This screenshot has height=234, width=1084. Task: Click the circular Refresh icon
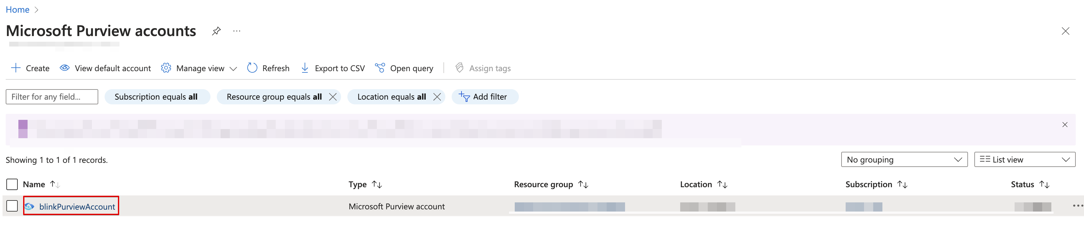click(x=252, y=68)
